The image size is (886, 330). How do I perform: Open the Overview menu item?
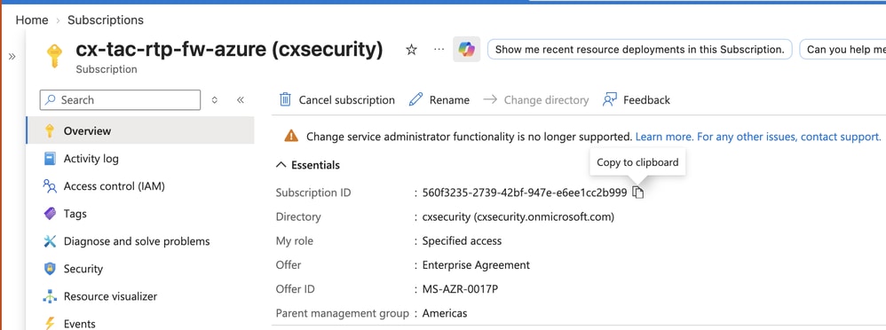click(x=140, y=131)
